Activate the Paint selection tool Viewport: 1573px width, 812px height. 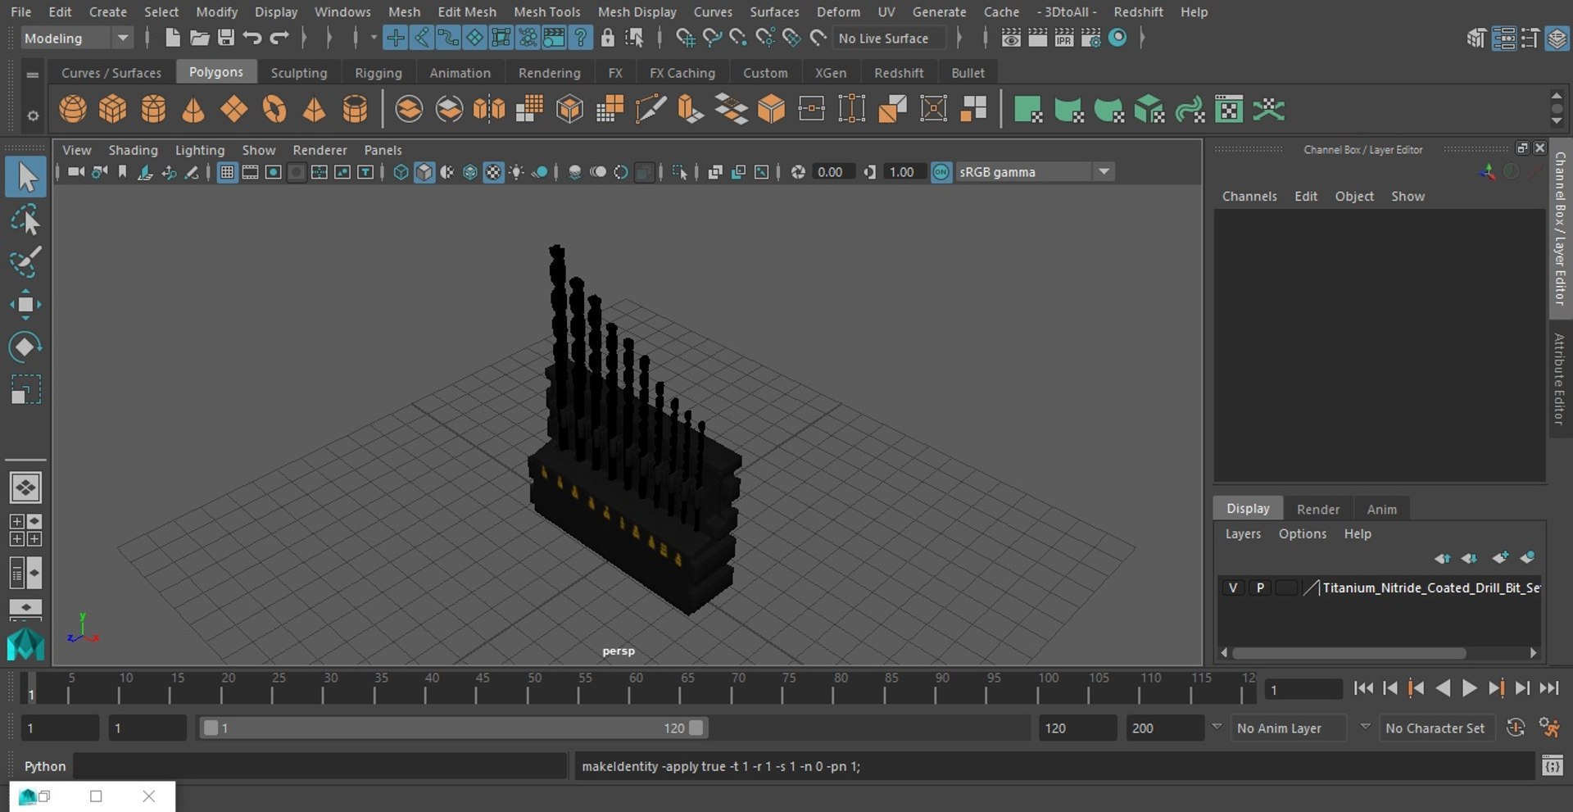click(25, 262)
